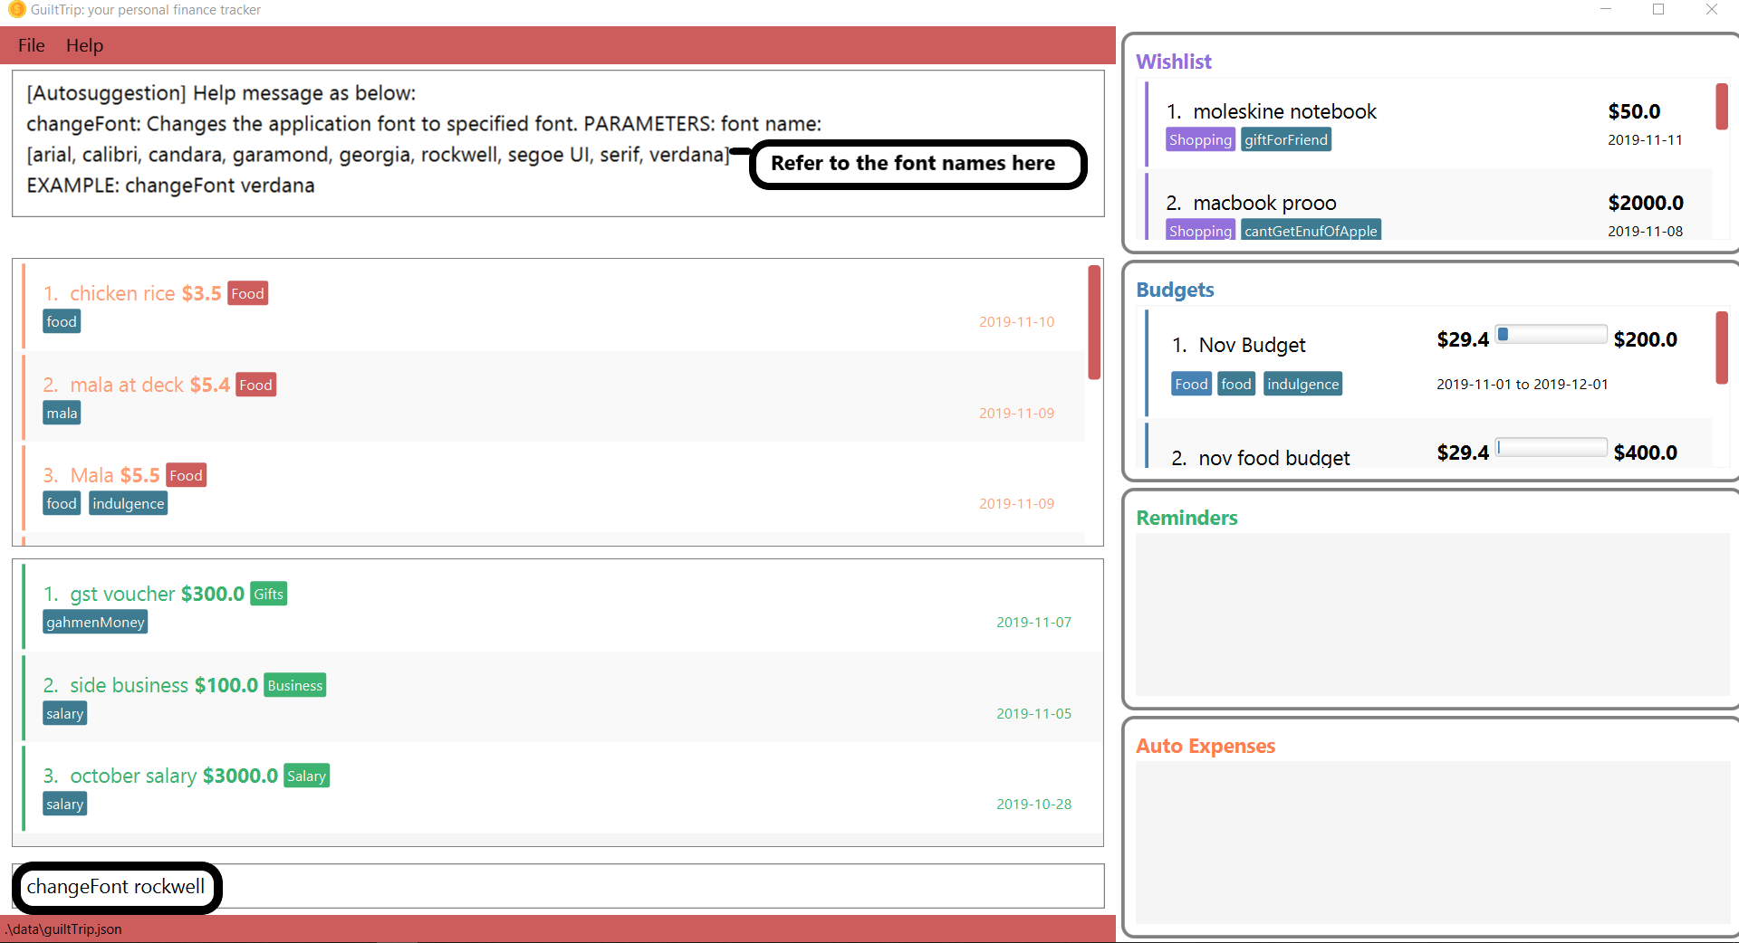Click the 2019-11-07 date on gst voucher
Viewport: 1739px width, 943px height.
(x=1033, y=622)
